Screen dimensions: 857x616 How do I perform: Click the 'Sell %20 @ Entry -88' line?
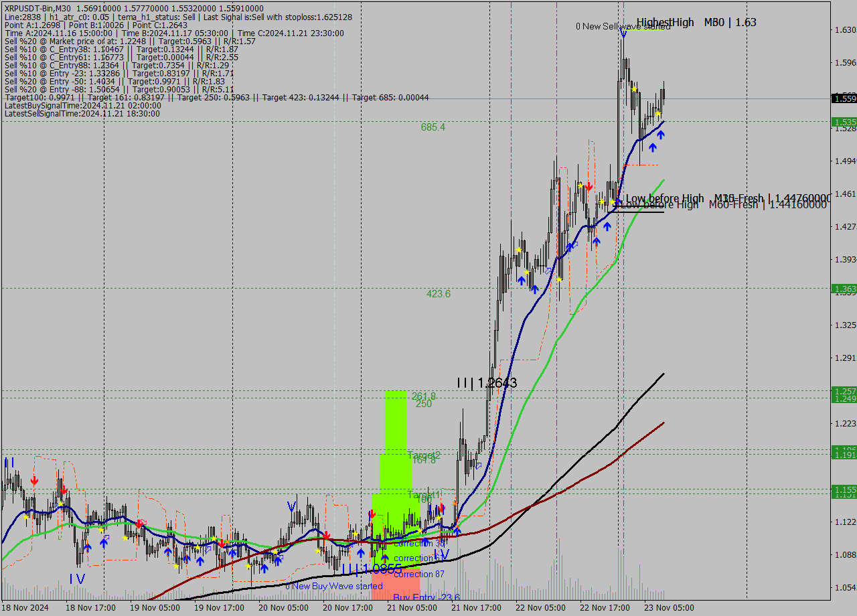pos(119,89)
